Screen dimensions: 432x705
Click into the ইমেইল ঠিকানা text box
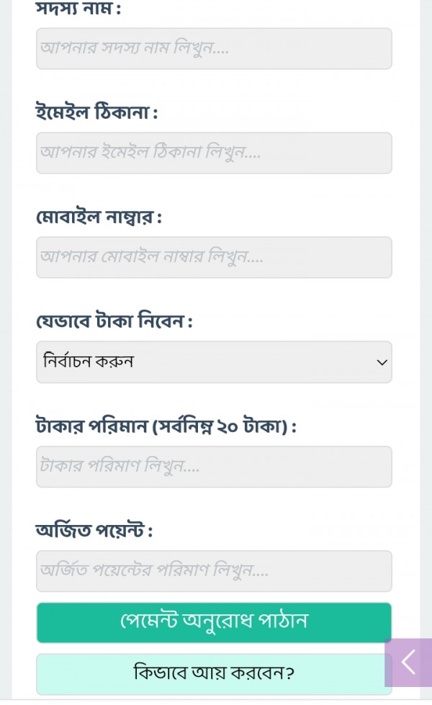click(214, 153)
